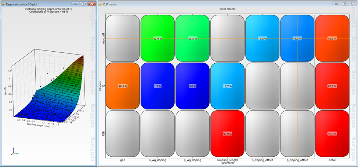Click the 'Total effects' heading

(x=227, y=9)
